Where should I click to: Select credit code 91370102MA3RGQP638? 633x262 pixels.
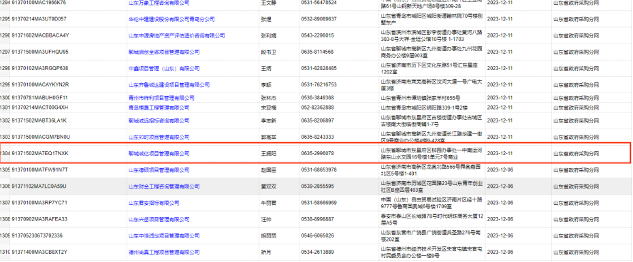coord(40,68)
